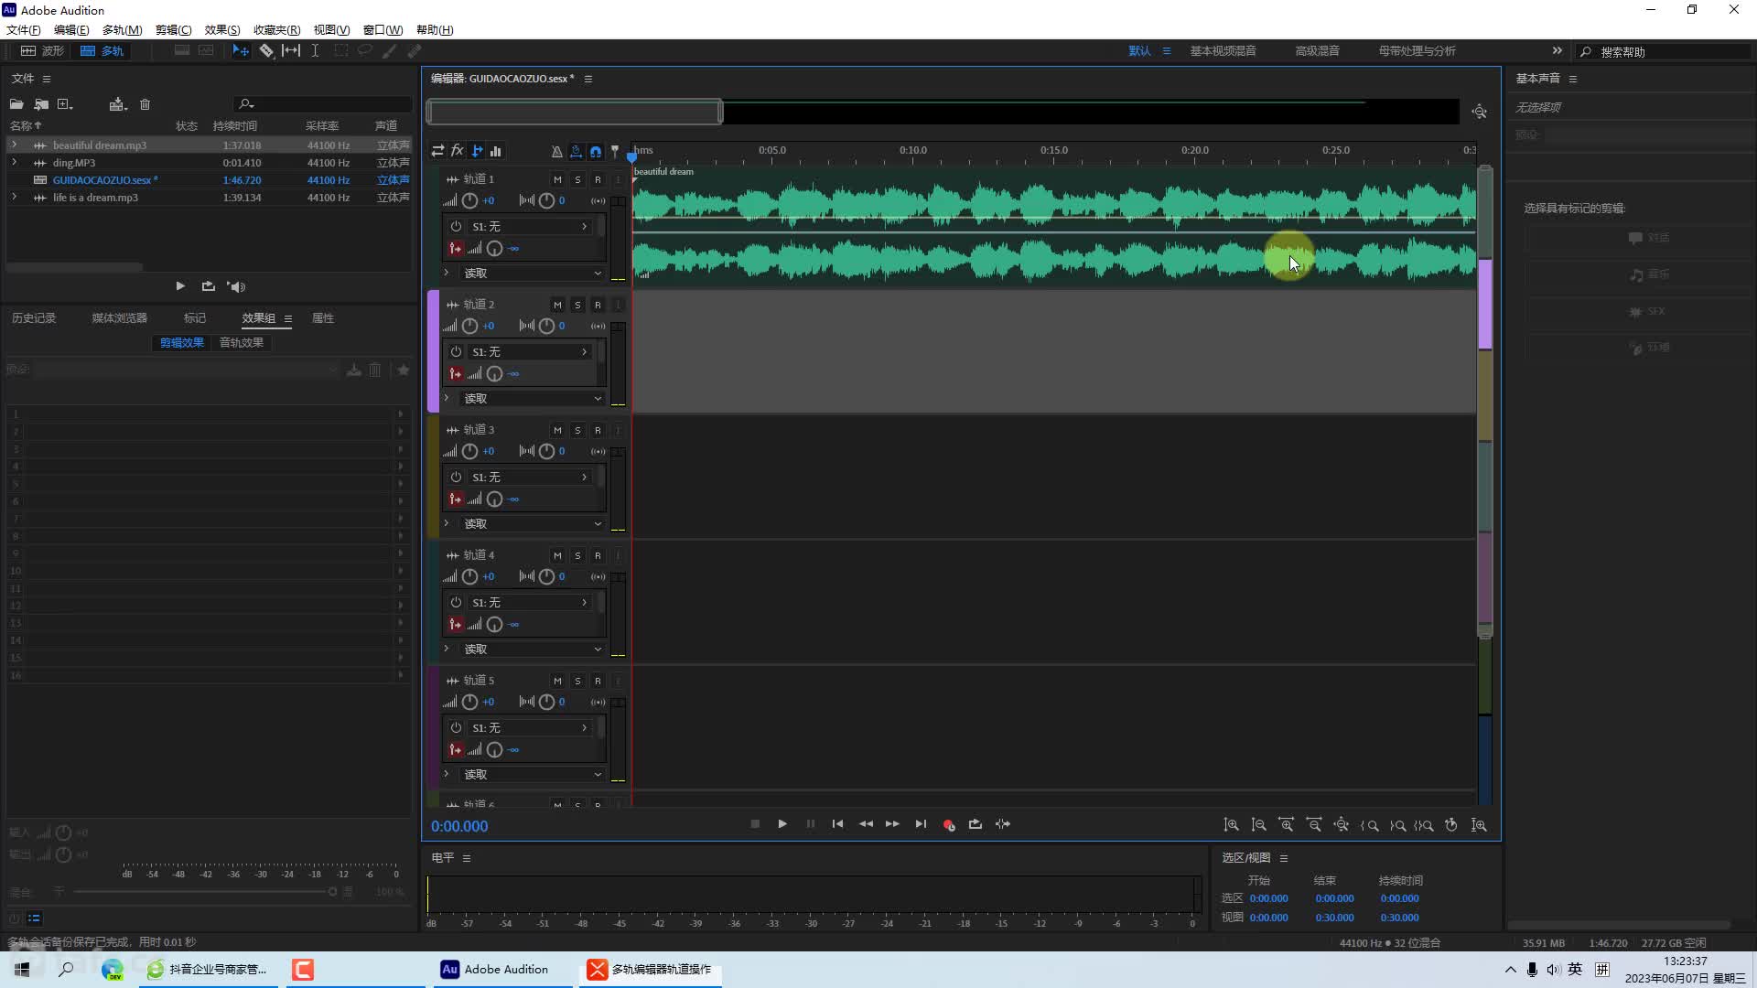The height and width of the screenshot is (988, 1757).
Task: Select the Time Selection tool
Action: (x=315, y=51)
